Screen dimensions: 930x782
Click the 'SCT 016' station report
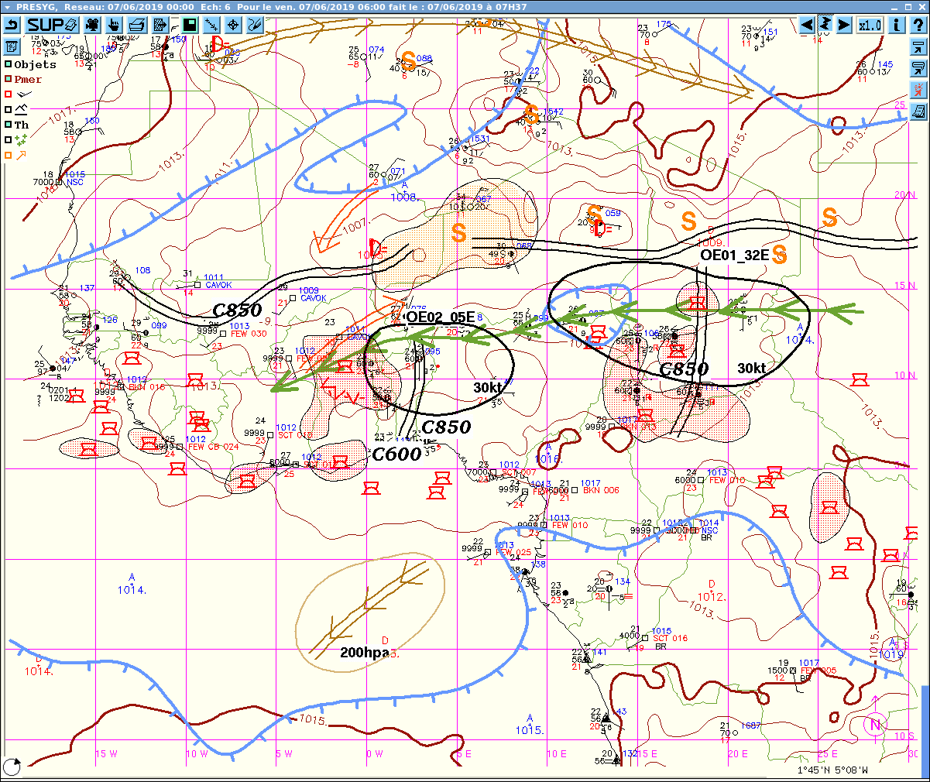point(670,638)
